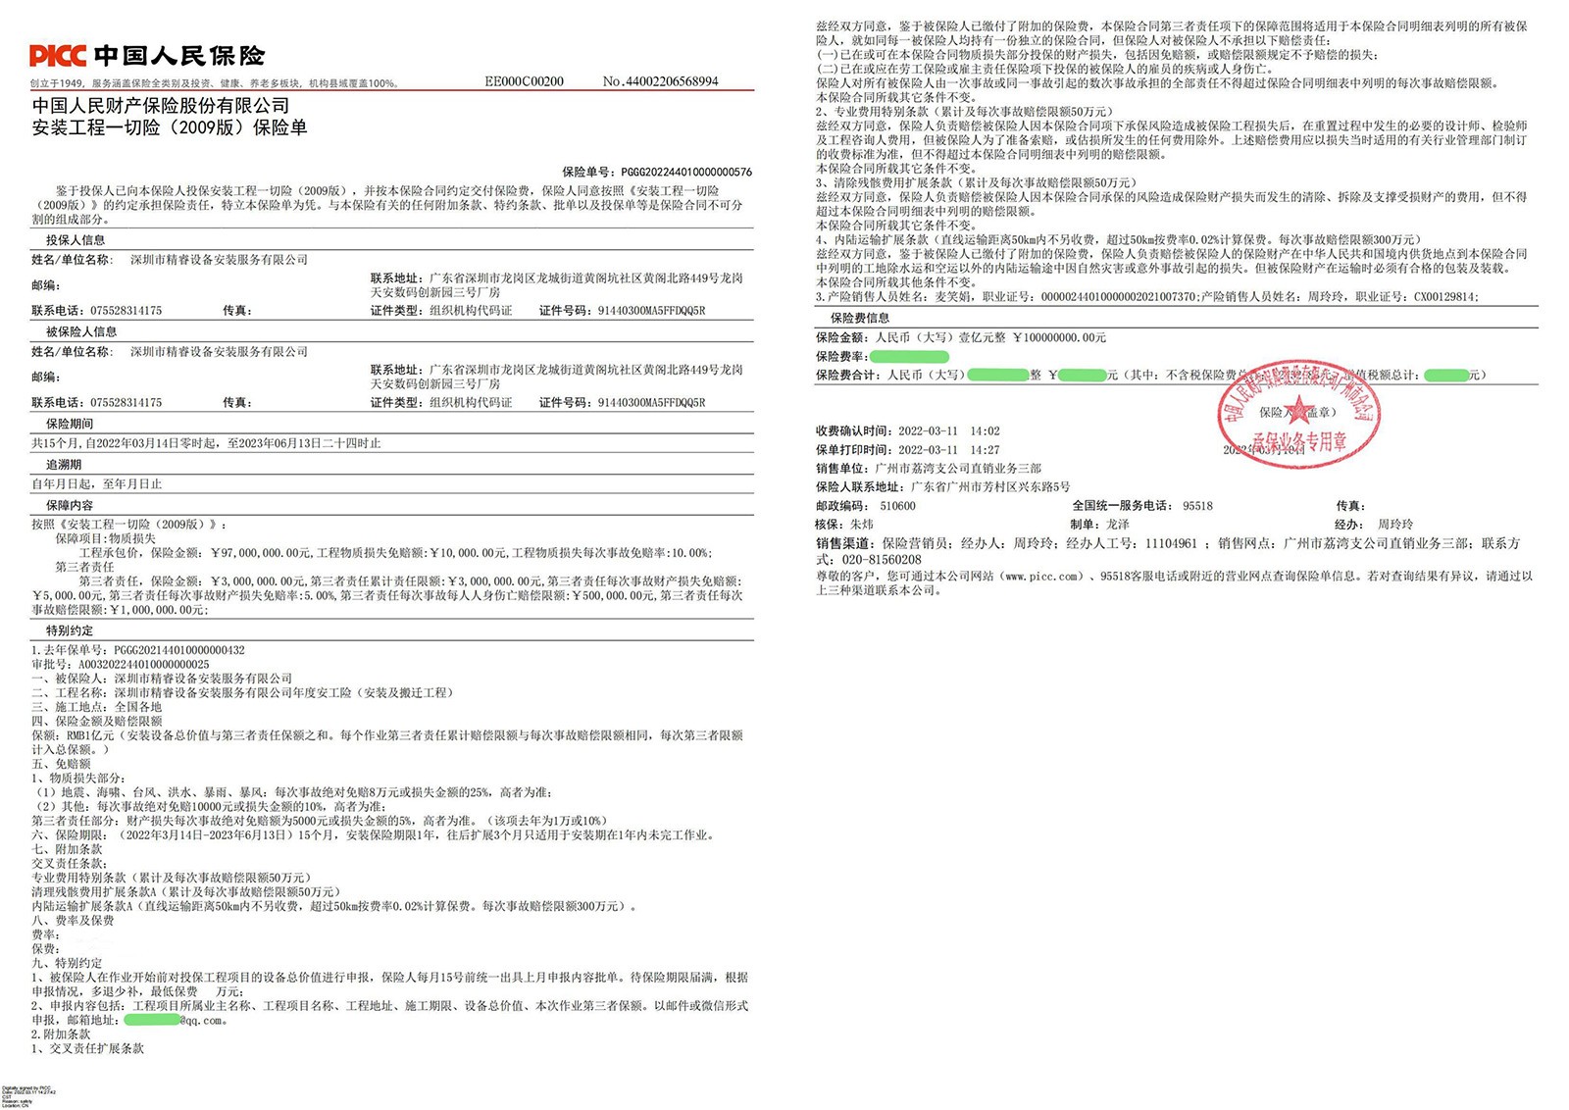Click the redacted 保险费率 value
This screenshot has width=1569, height=1110.
[x=909, y=357]
